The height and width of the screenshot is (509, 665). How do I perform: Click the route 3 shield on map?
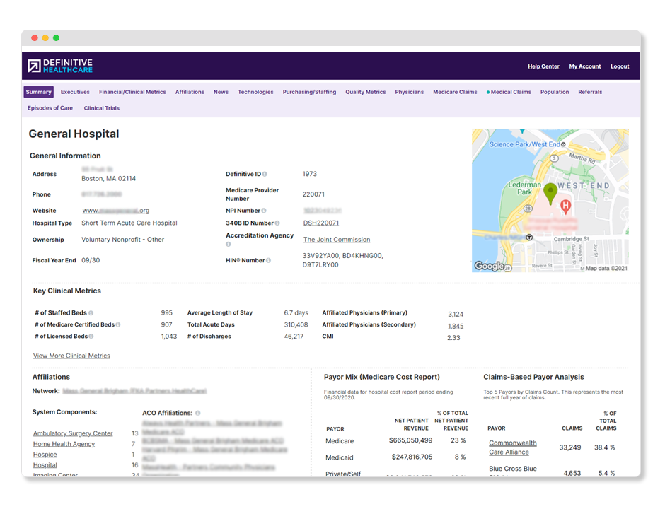(554, 158)
